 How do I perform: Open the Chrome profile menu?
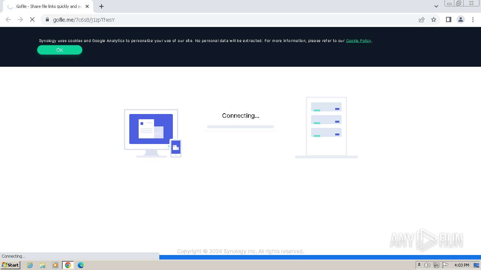[x=461, y=19]
